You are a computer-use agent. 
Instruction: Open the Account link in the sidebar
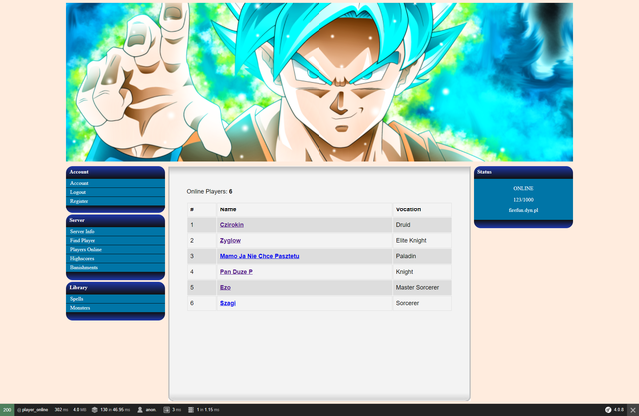coord(79,183)
